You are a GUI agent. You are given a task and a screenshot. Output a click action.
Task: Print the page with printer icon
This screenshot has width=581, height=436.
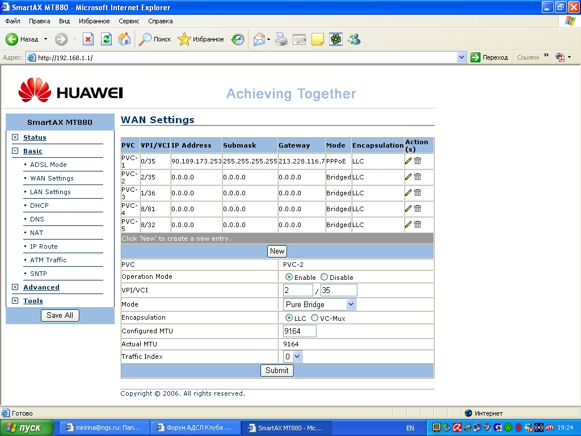pyautogui.click(x=281, y=39)
